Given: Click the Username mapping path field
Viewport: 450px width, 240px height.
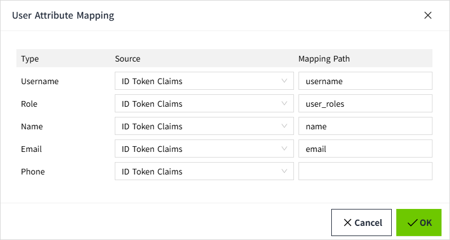Looking at the screenshot, I should coord(365,81).
